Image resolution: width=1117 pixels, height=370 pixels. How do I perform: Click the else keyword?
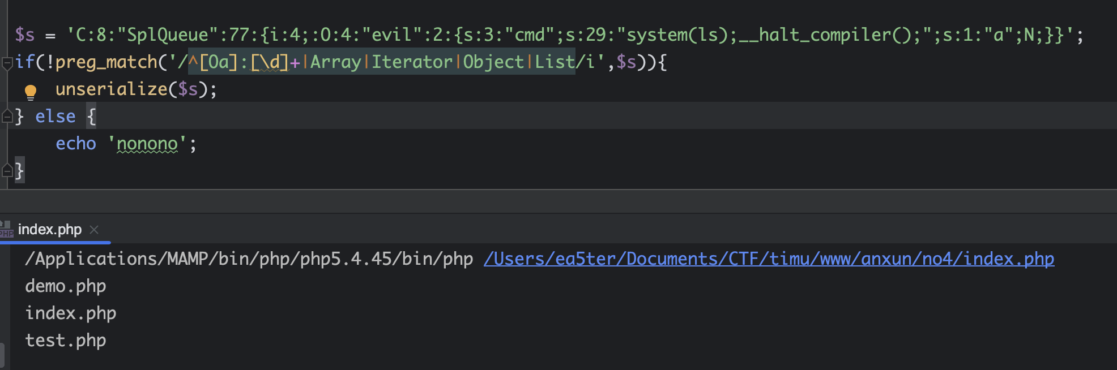click(56, 117)
